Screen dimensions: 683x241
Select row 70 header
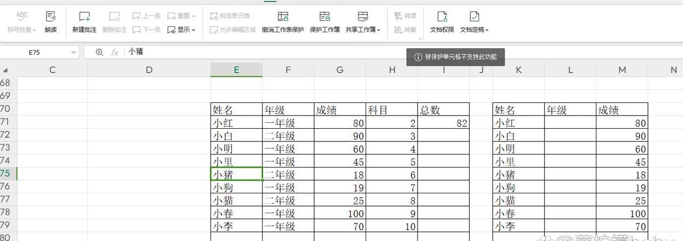[x=8, y=108]
